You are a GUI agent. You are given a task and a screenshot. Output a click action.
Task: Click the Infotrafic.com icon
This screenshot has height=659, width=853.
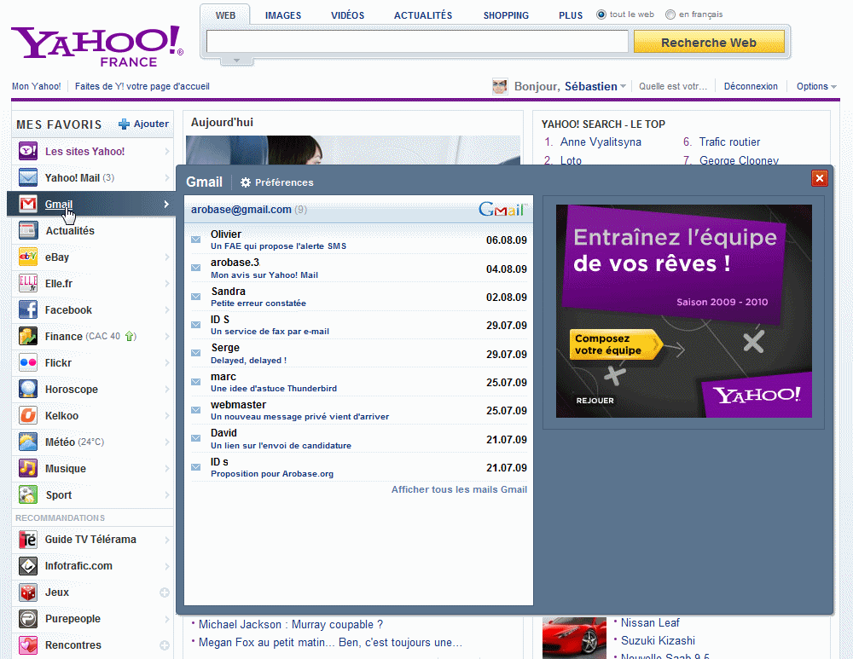[28, 565]
